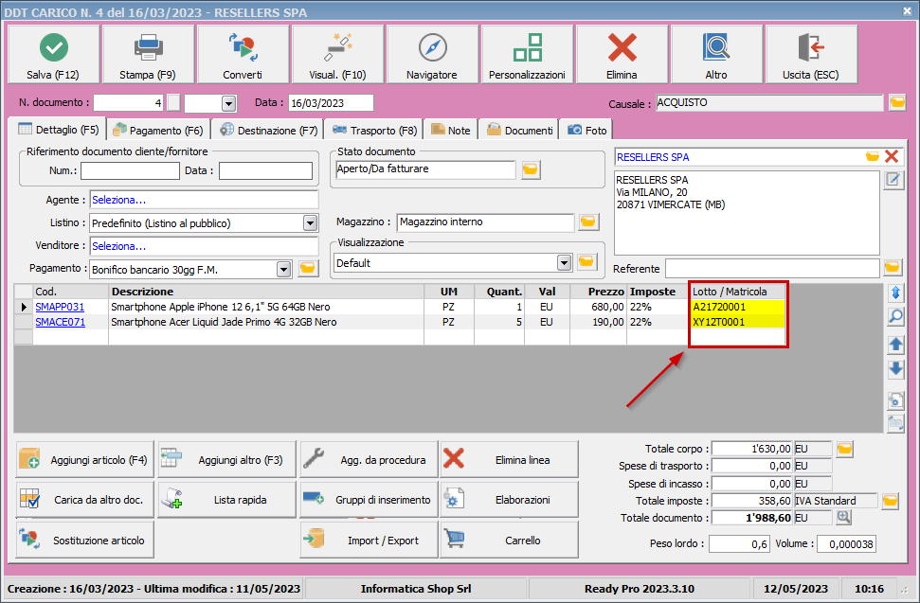Click Sostituzione articolo button
920x603 pixels.
[84, 540]
